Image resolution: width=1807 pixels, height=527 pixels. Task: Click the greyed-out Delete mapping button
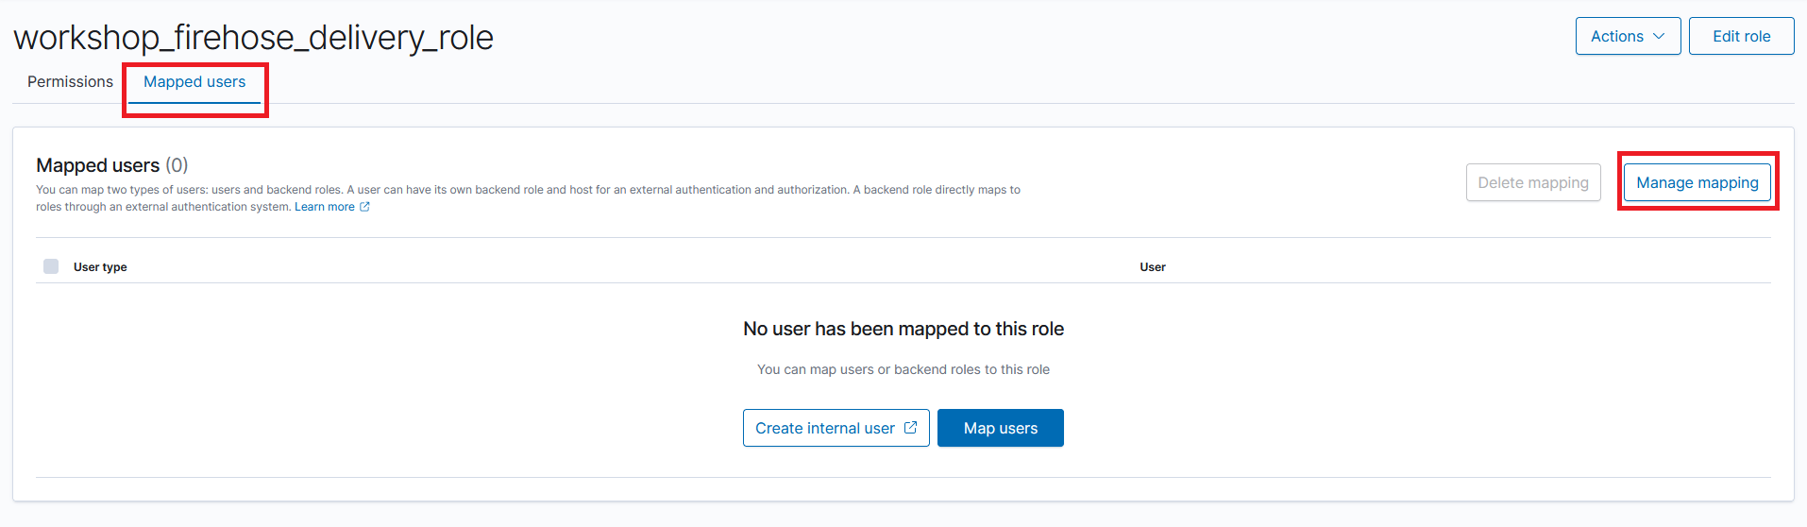point(1533,182)
